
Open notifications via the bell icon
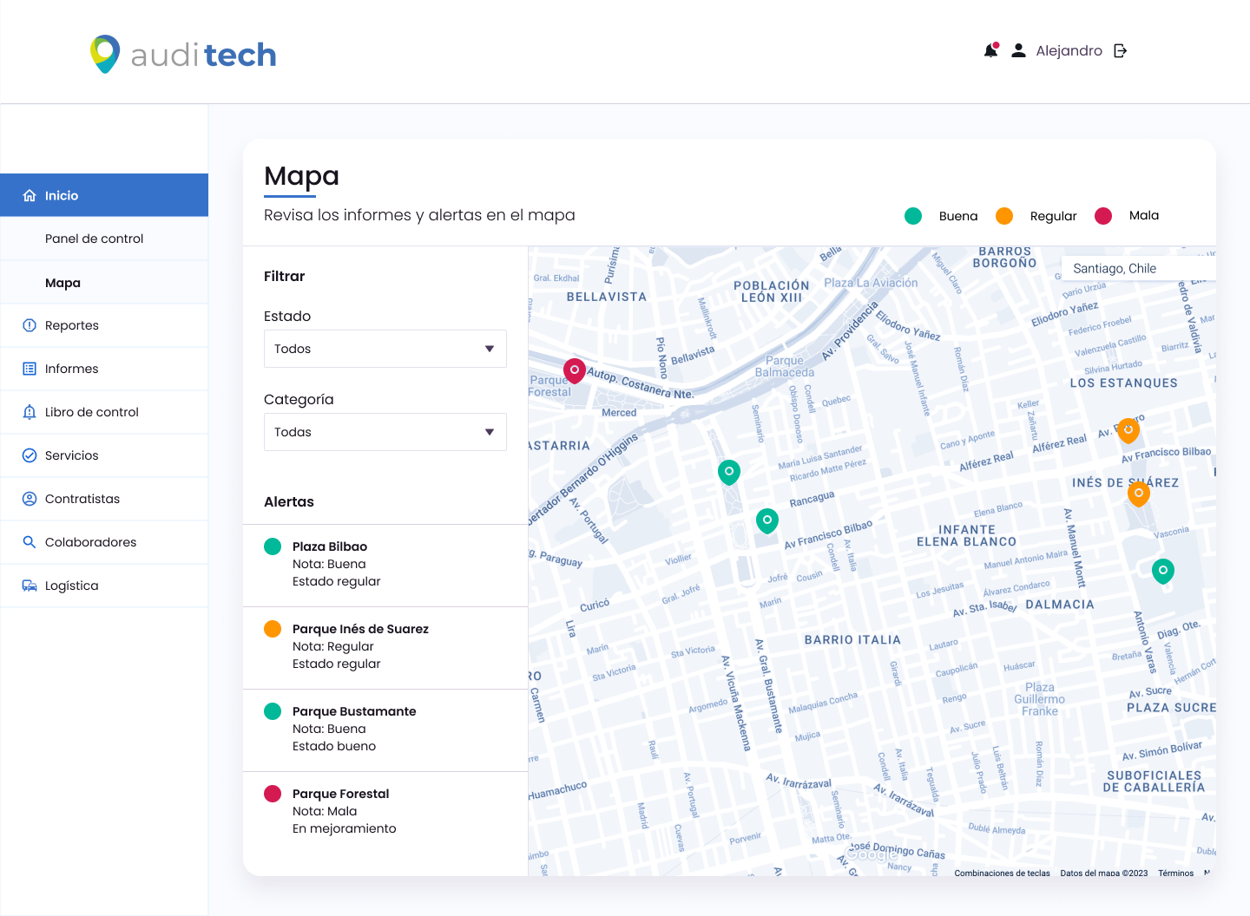(990, 50)
